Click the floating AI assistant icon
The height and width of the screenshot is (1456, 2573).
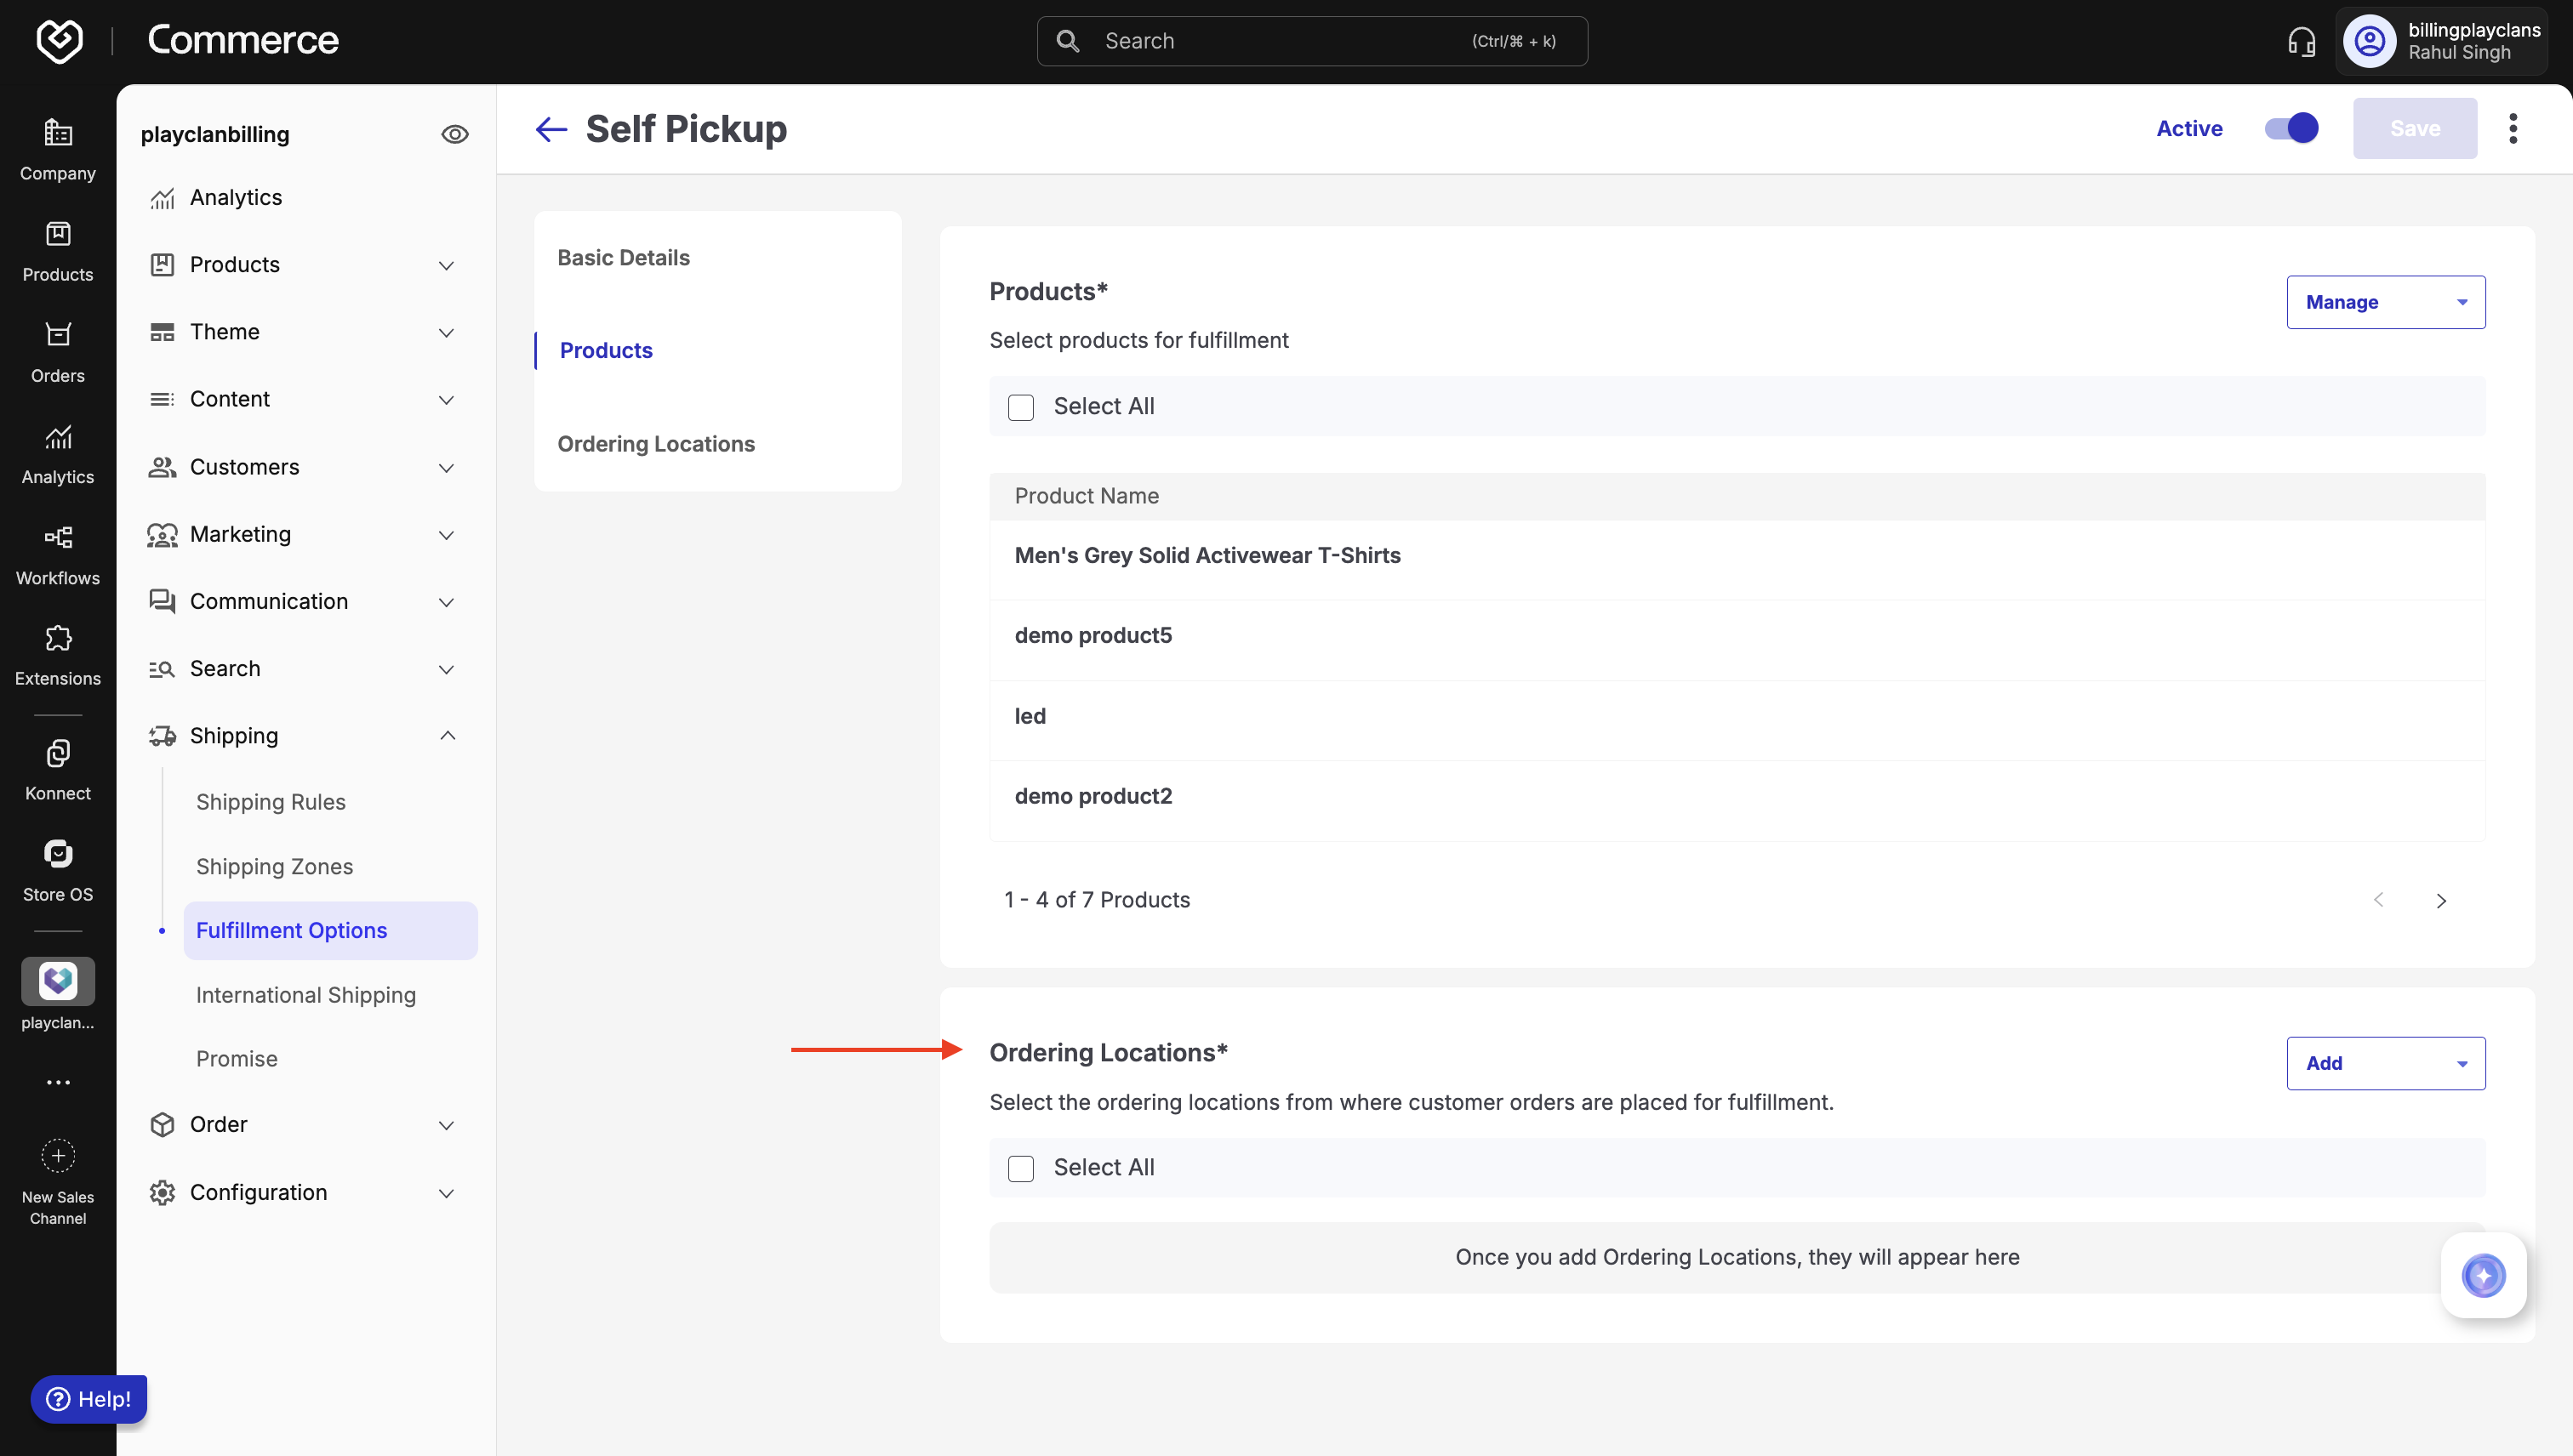[2483, 1275]
